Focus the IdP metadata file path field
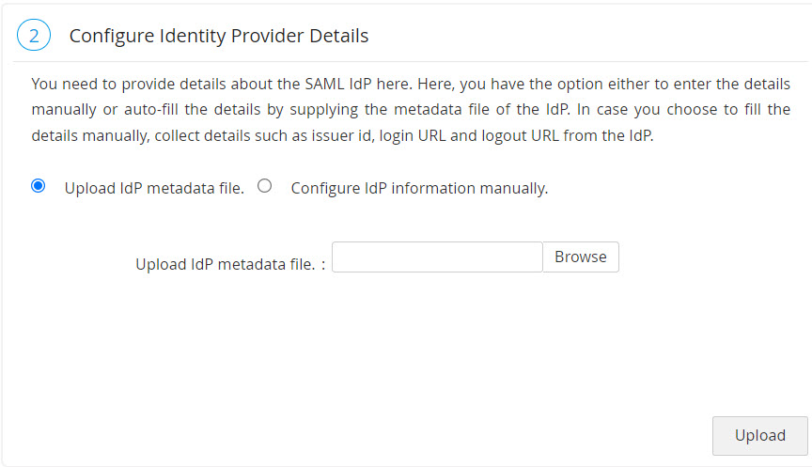The height and width of the screenshot is (467, 812). pos(437,257)
